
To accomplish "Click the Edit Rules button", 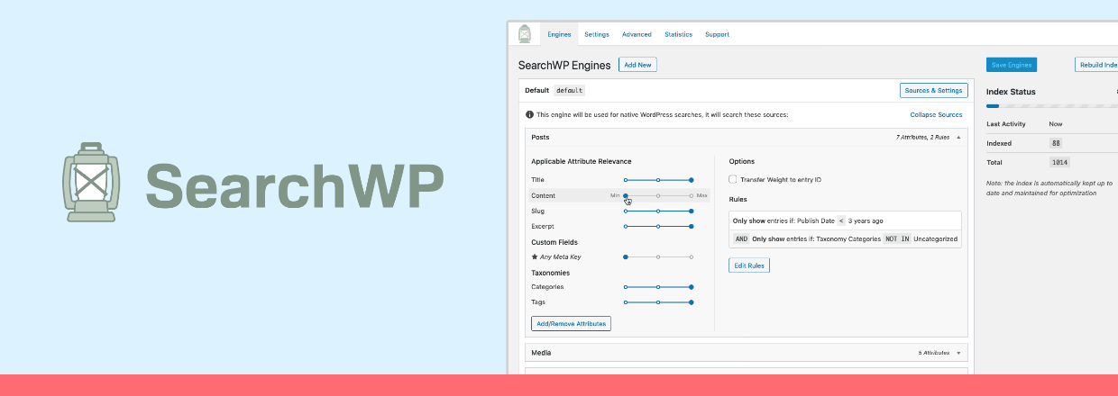I will (749, 265).
